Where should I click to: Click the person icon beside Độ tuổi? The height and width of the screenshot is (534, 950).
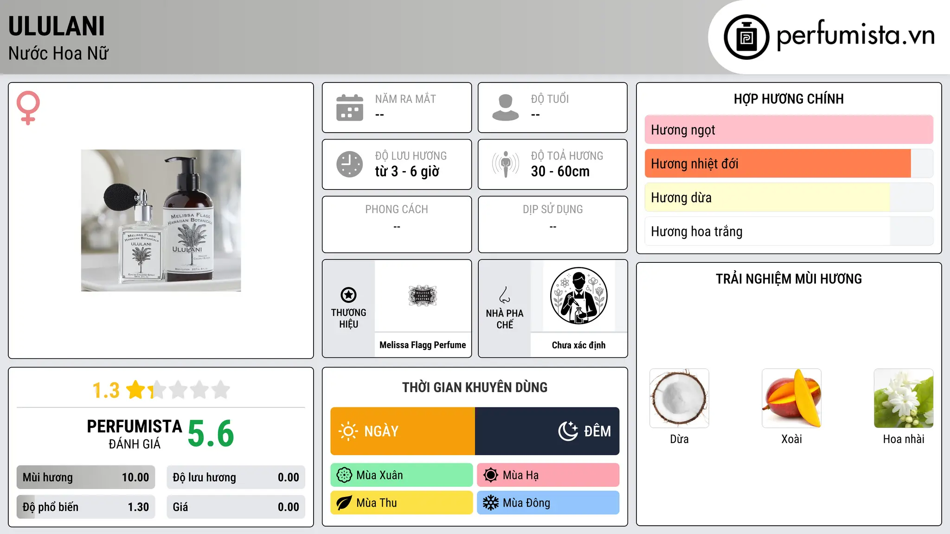pos(506,108)
